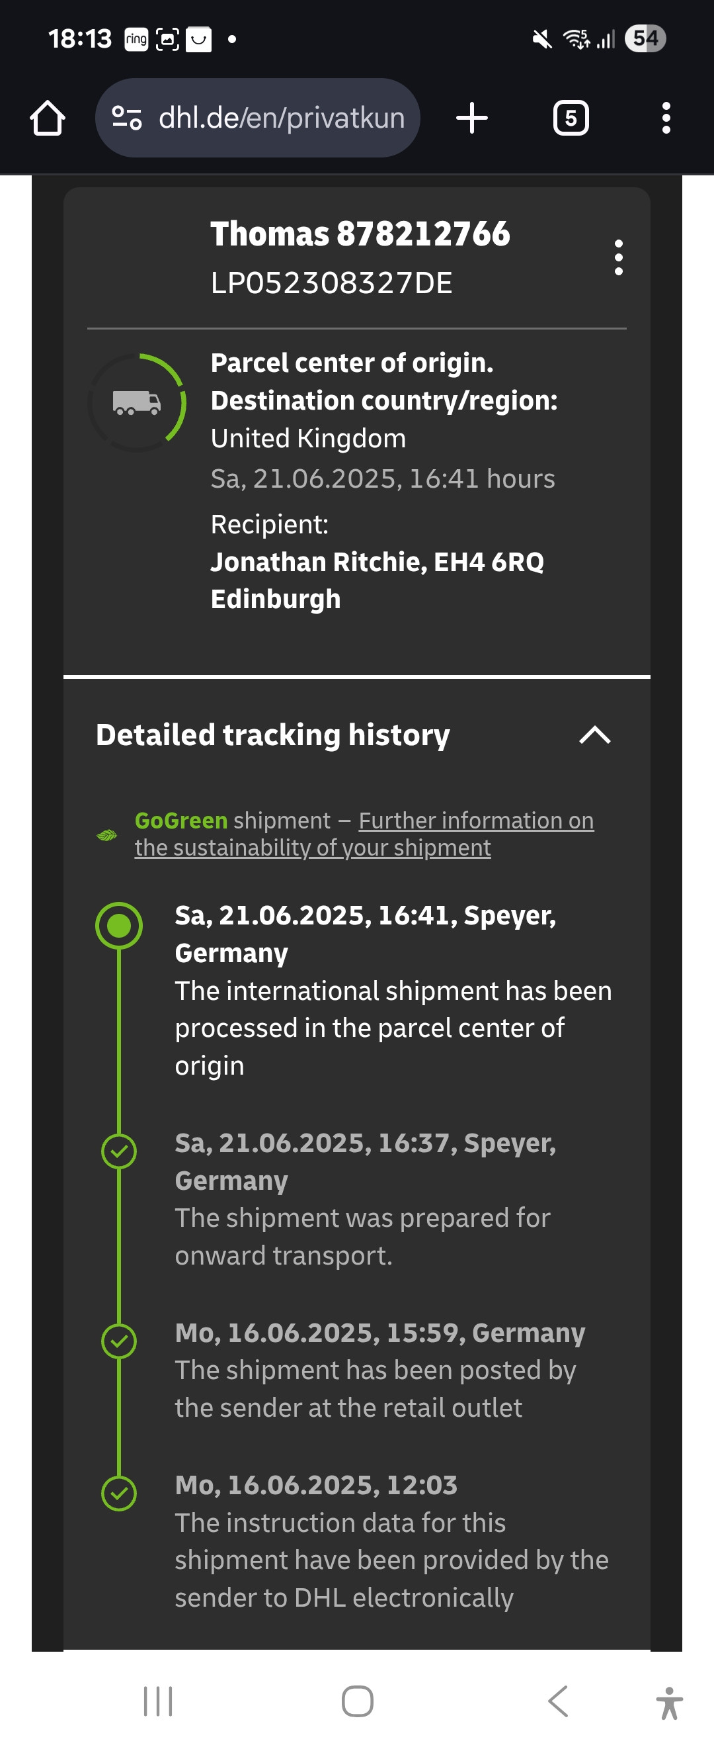
Task: Select the 16:41 Speyer timeline marker
Action: (118, 926)
